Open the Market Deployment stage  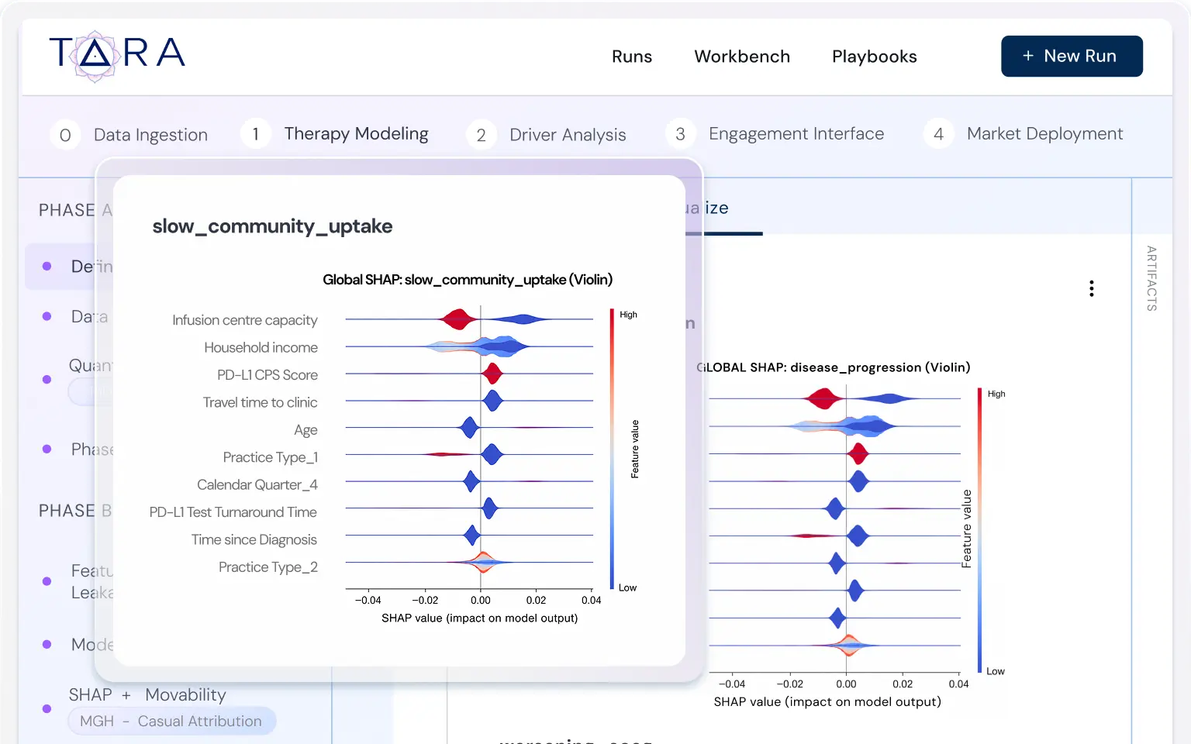coord(1044,134)
